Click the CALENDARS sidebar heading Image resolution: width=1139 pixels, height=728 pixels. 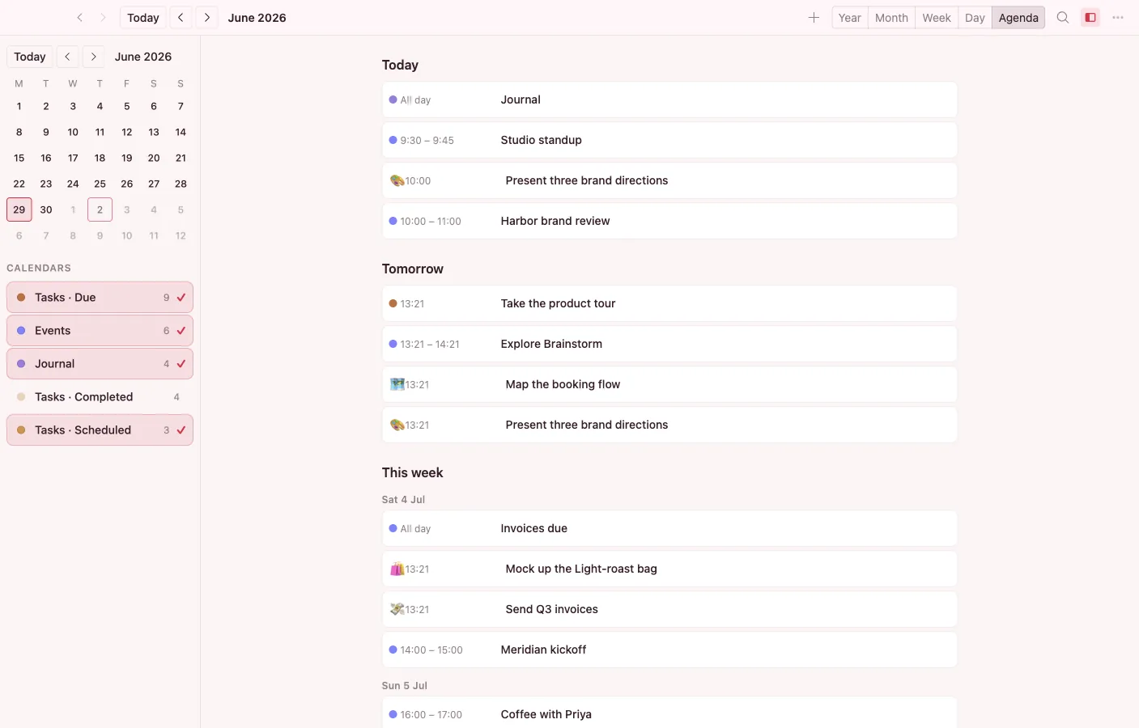(x=39, y=268)
